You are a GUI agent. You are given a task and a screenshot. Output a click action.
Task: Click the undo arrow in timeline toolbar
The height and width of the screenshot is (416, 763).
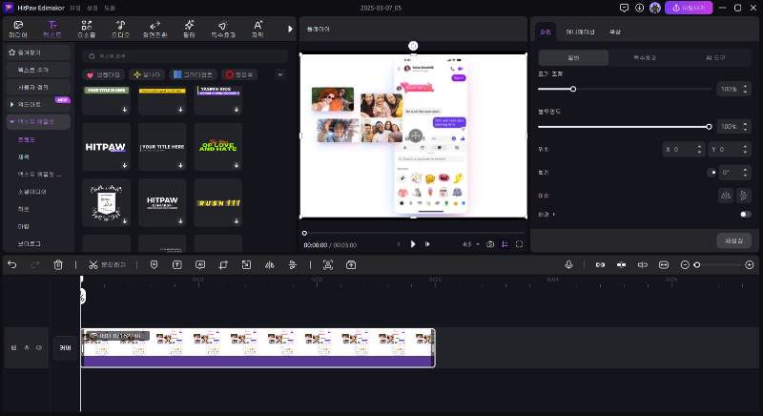point(12,264)
